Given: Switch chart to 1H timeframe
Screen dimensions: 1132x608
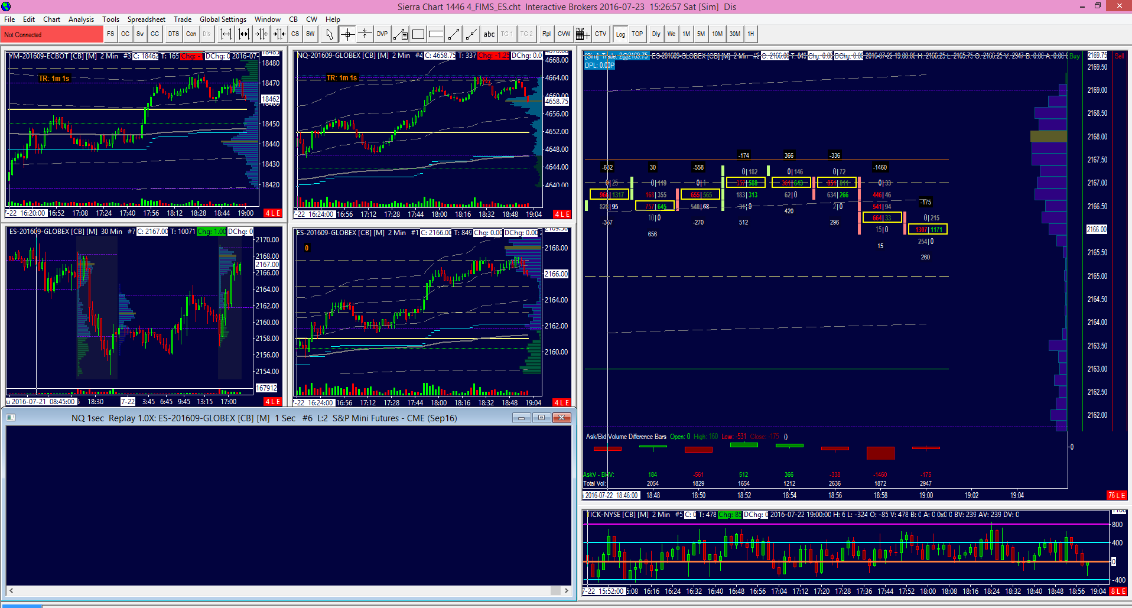Looking at the screenshot, I should click(751, 34).
